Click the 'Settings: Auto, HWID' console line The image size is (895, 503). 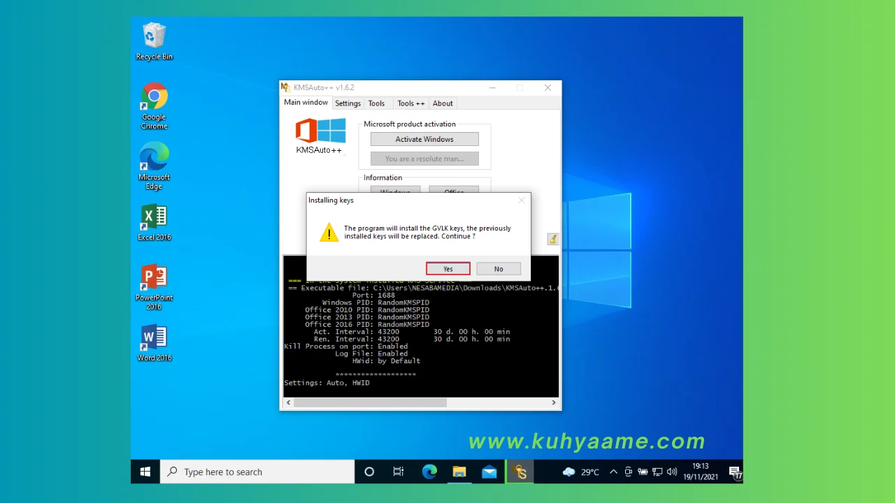coord(327,383)
